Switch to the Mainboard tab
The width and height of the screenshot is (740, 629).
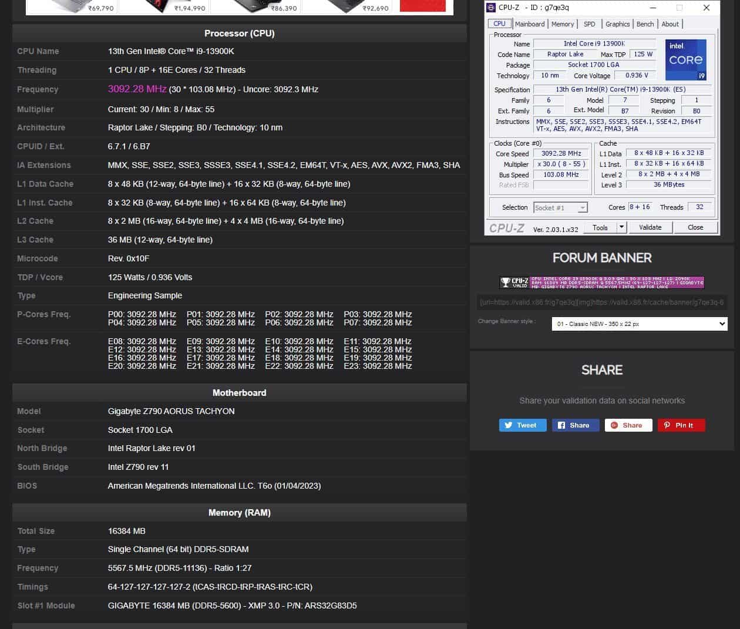(x=529, y=24)
